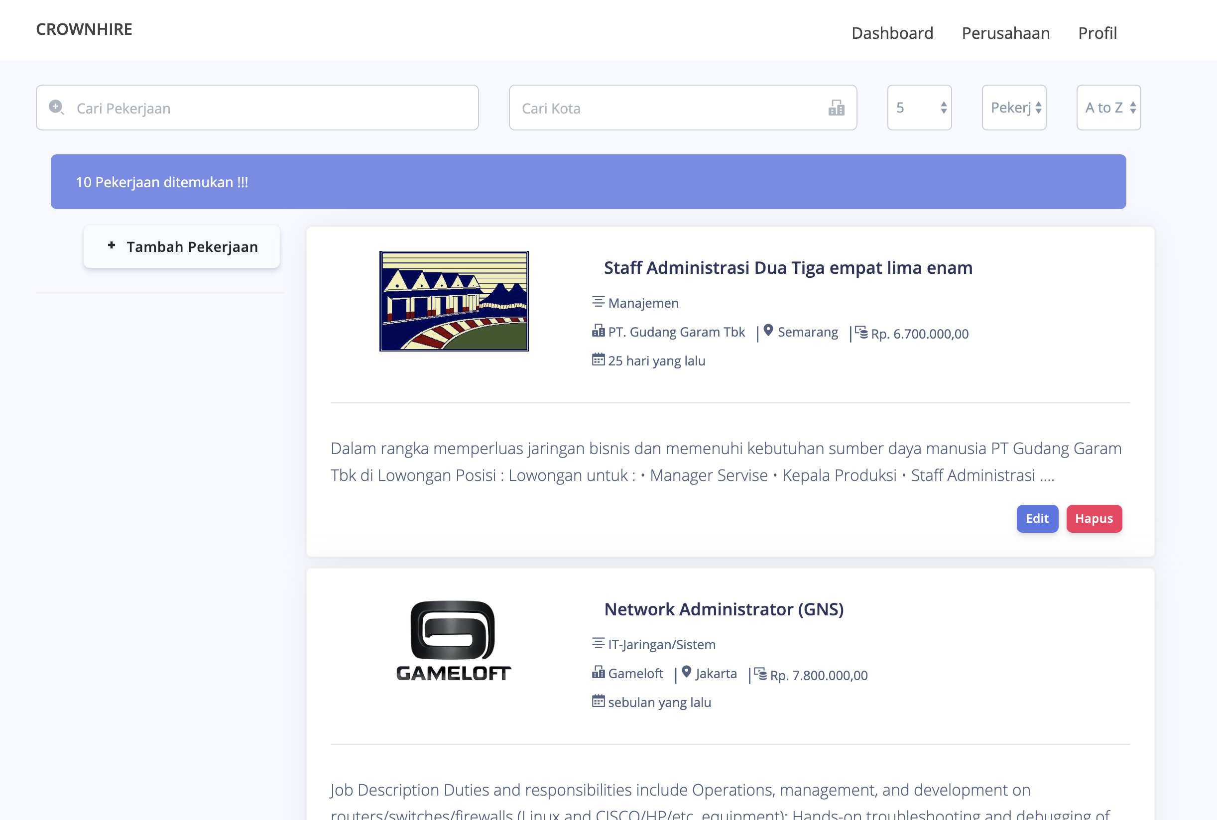Screen dimensions: 1217x820
Task: Click the salary icon beside Rp. 7.800.000,00
Action: click(760, 674)
